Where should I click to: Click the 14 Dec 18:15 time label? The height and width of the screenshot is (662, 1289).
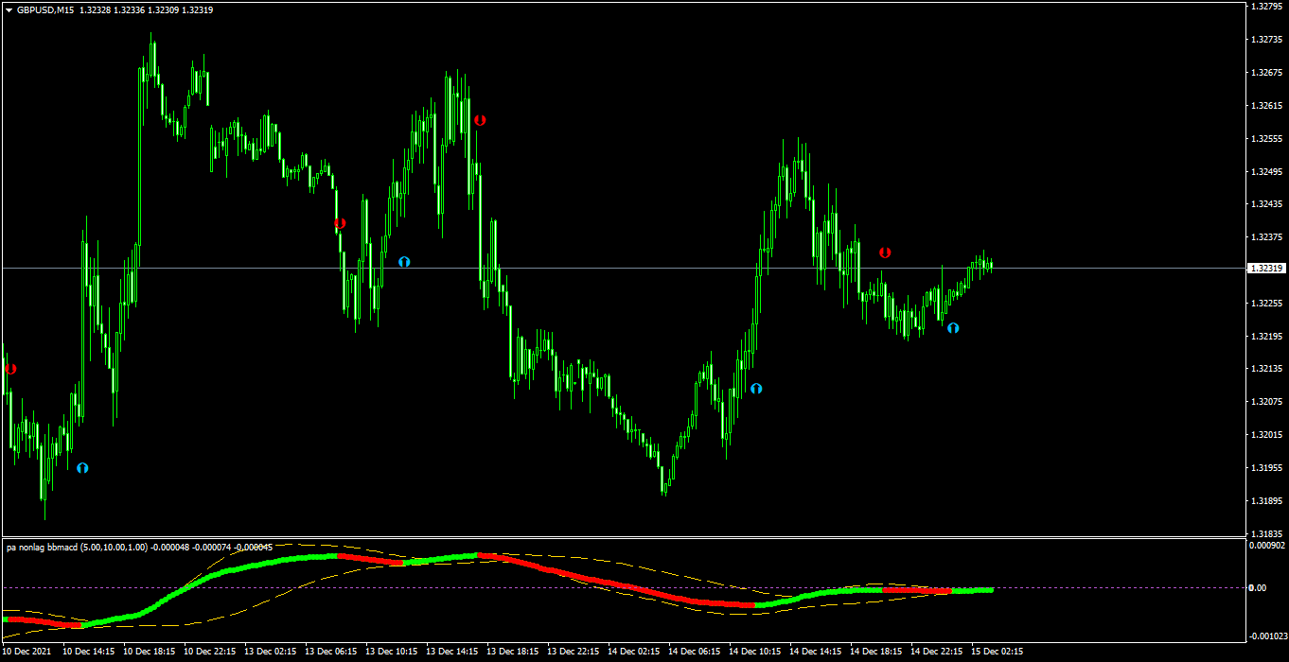coord(876,653)
